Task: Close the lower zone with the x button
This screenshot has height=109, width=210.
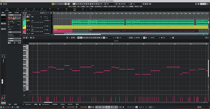Action: (x=23, y=104)
